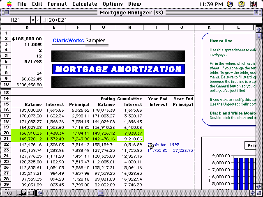Toggle the show/hide tools panel icon
Viewport: 263px width, 197px height.
point(31,193)
